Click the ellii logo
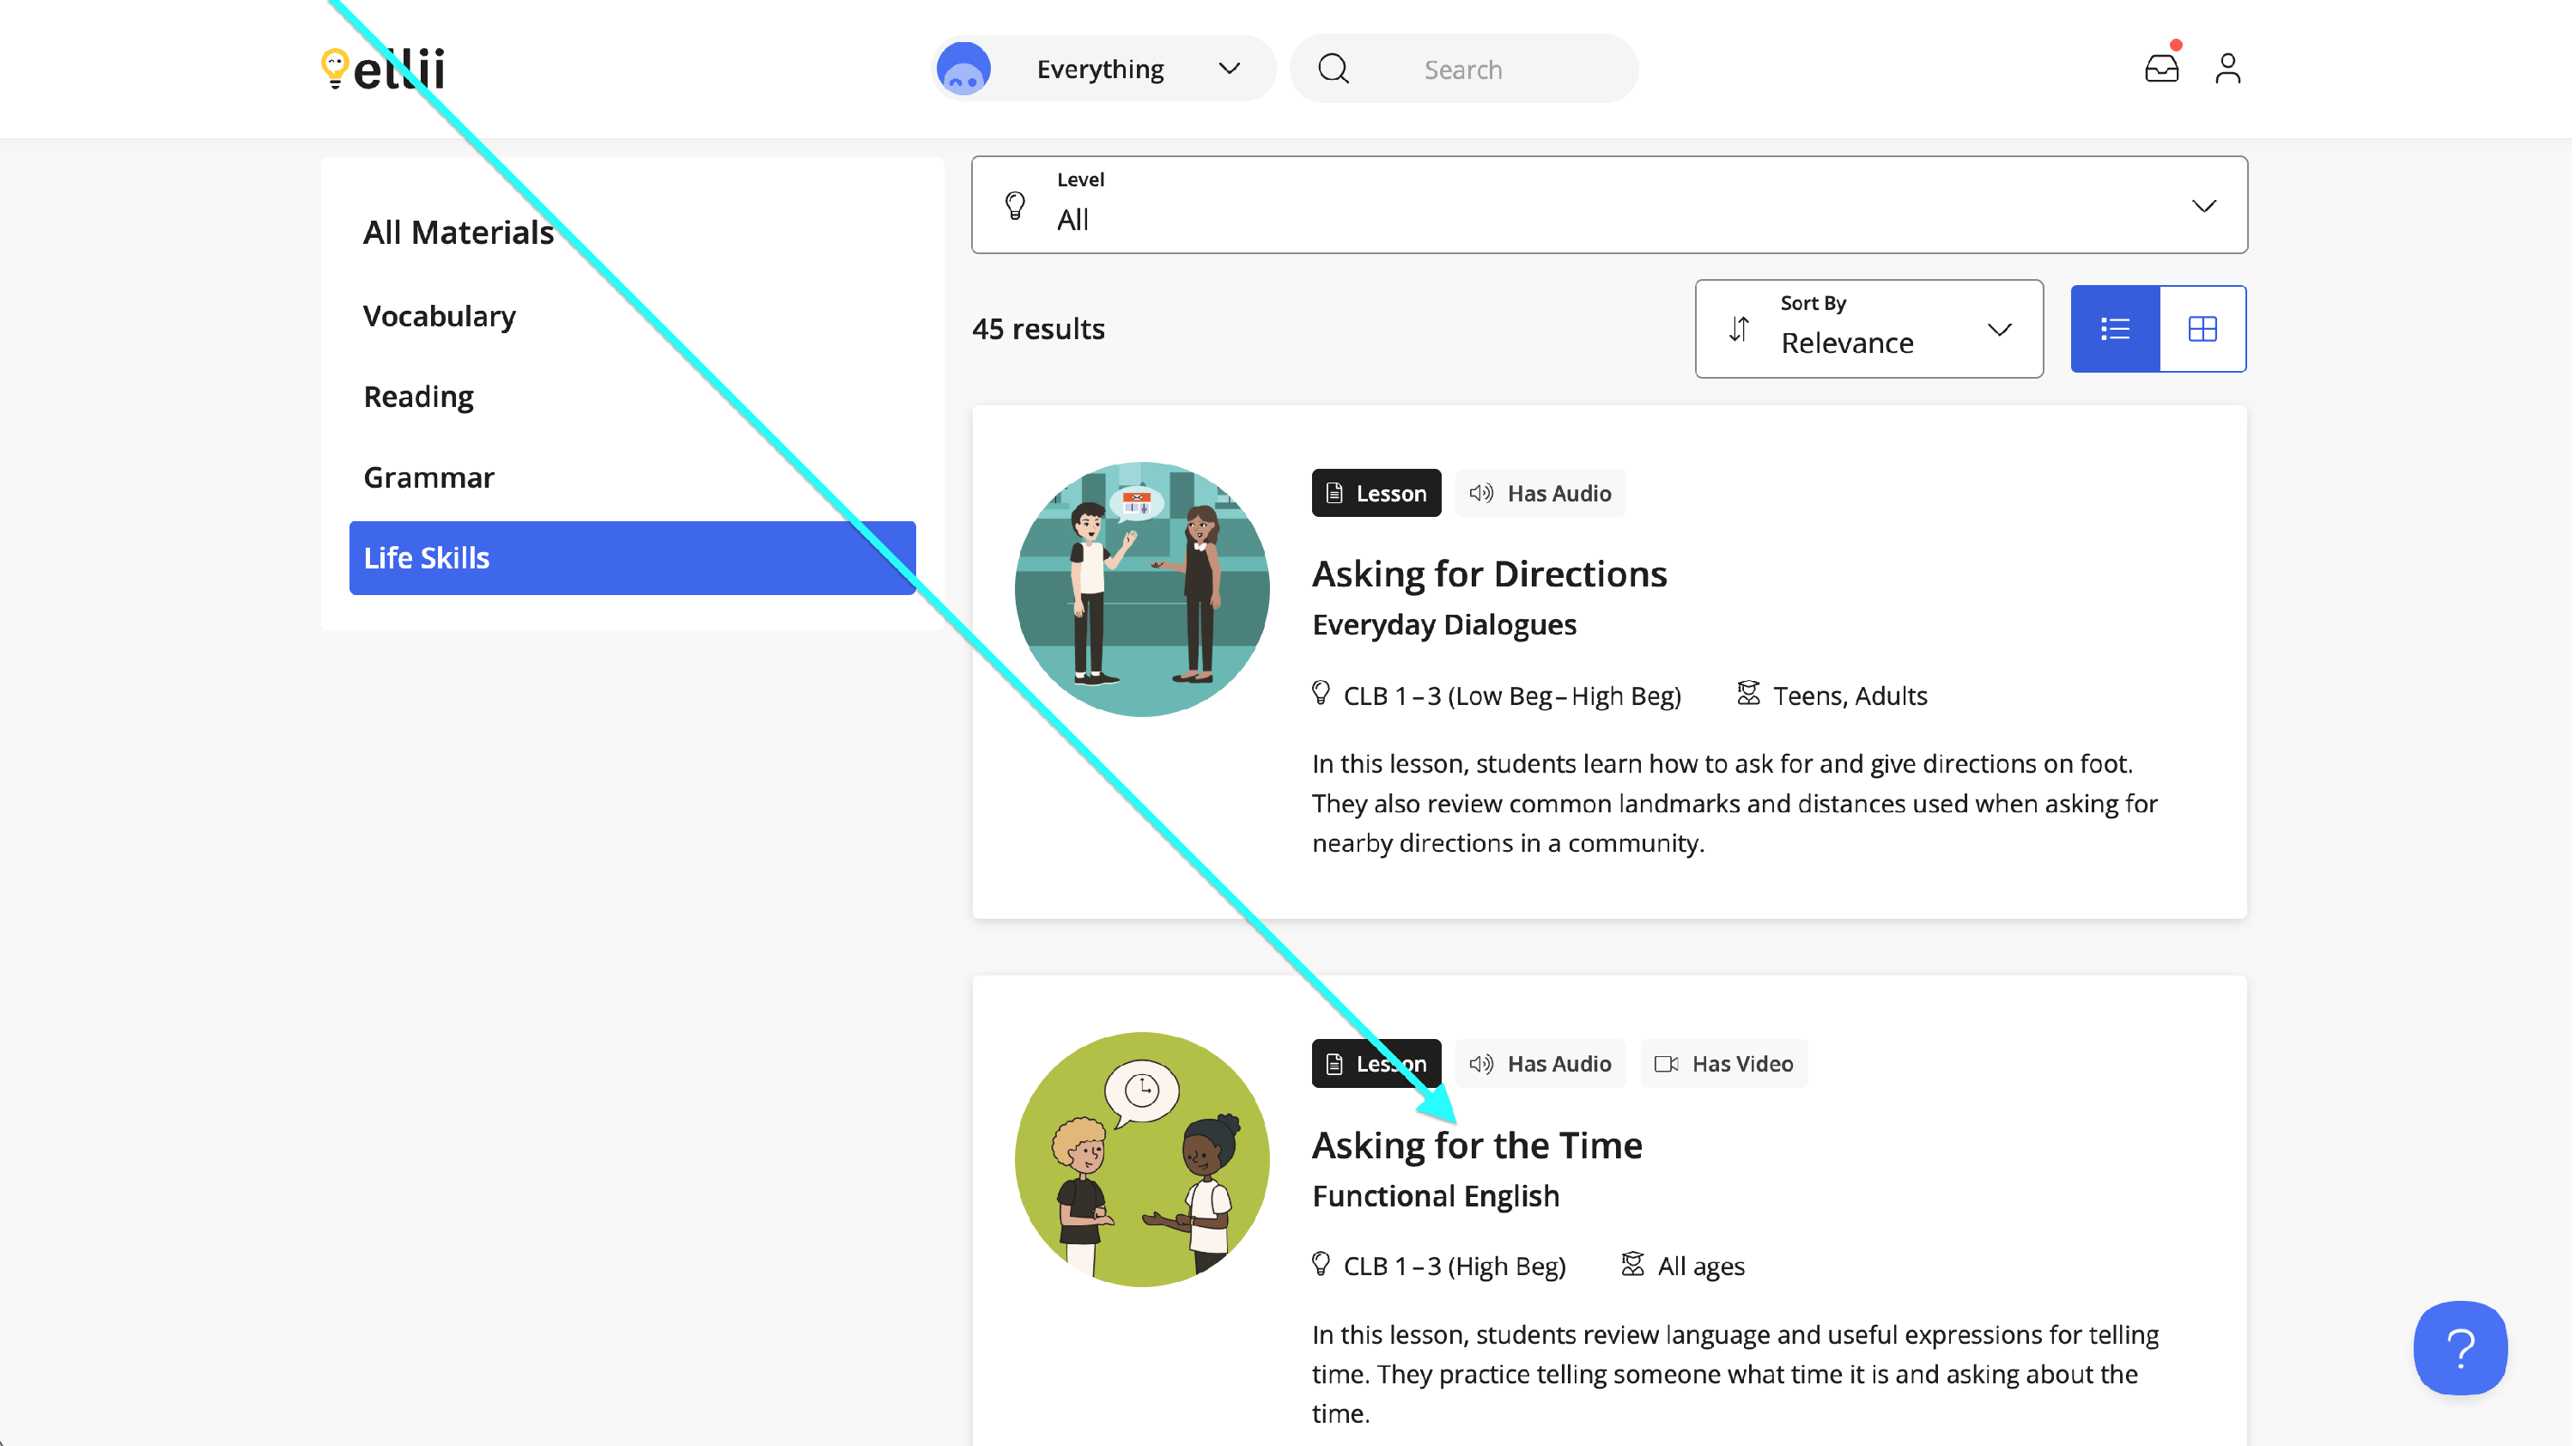 pos(383,68)
